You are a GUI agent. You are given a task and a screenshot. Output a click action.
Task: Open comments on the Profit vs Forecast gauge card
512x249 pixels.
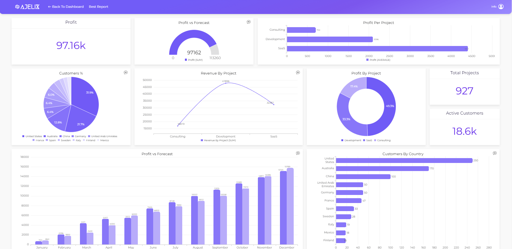pyautogui.click(x=249, y=22)
